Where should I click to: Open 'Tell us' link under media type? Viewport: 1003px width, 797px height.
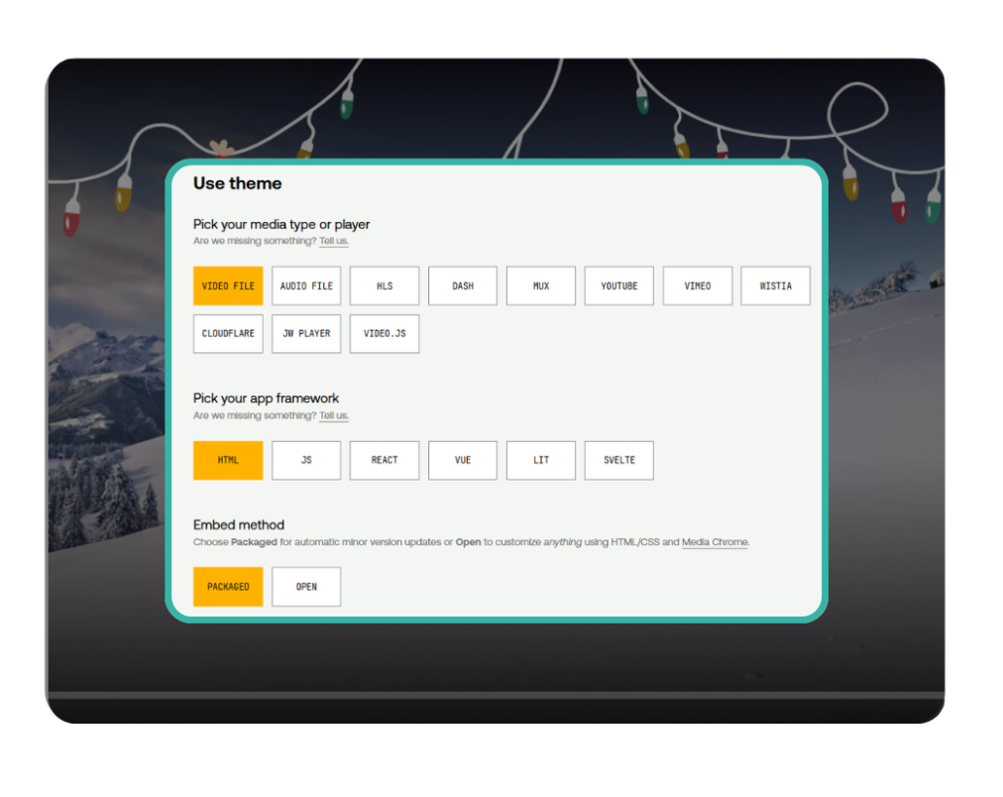pos(334,241)
